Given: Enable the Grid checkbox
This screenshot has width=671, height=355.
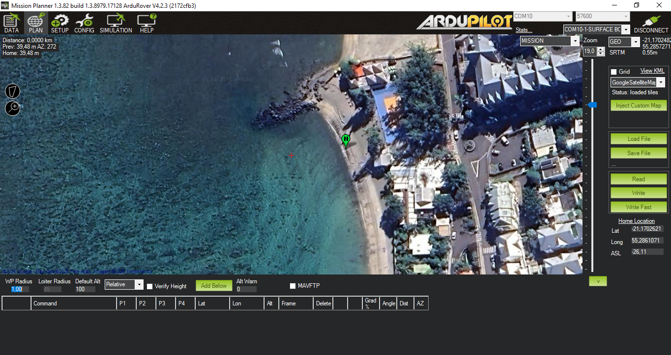Looking at the screenshot, I should [613, 72].
